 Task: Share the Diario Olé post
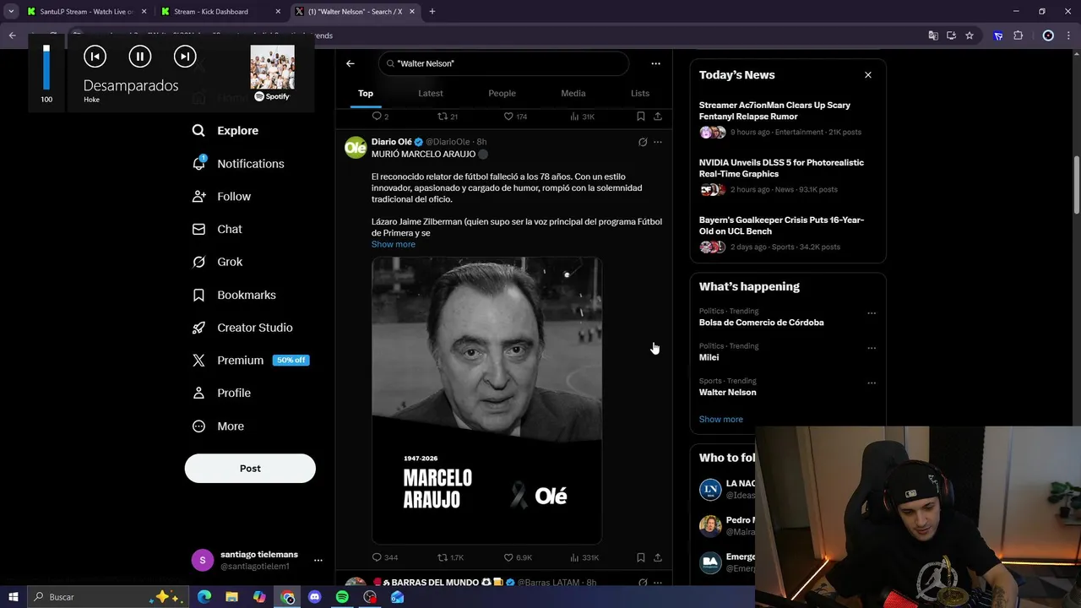658,557
